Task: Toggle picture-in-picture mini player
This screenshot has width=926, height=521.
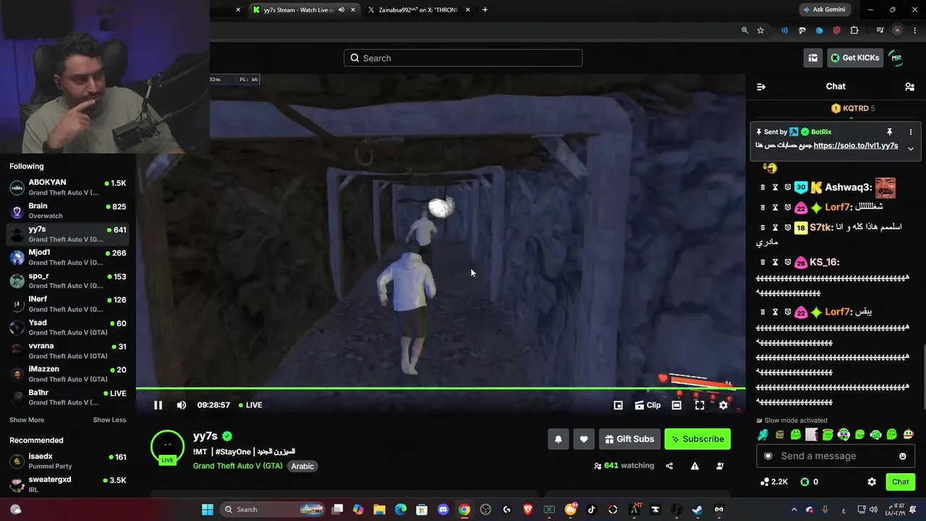Action: (x=619, y=405)
